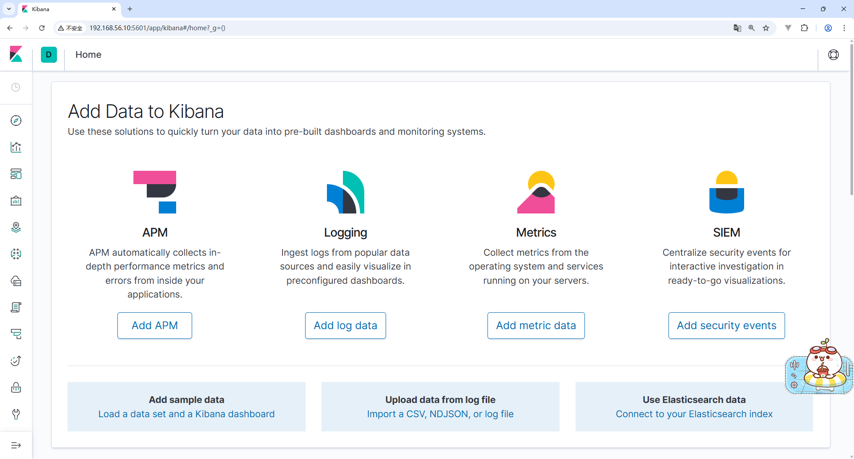Open Visualize chart icon in sidebar
The height and width of the screenshot is (459, 854).
click(16, 147)
